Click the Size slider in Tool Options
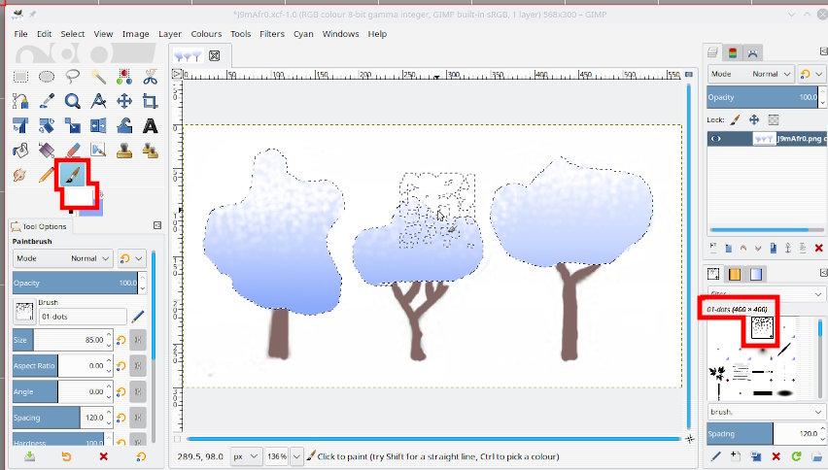The image size is (828, 470). tap(63, 340)
